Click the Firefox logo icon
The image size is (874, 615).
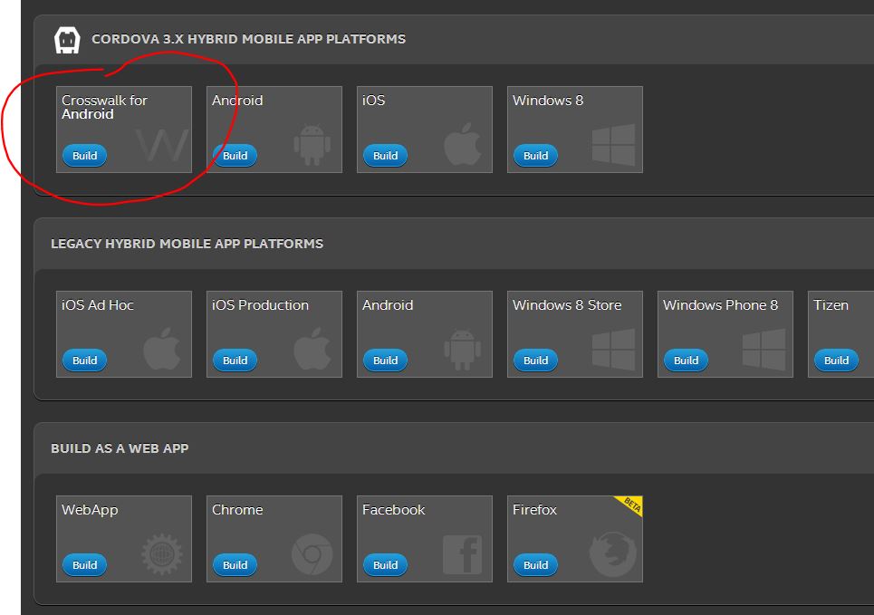click(x=613, y=554)
